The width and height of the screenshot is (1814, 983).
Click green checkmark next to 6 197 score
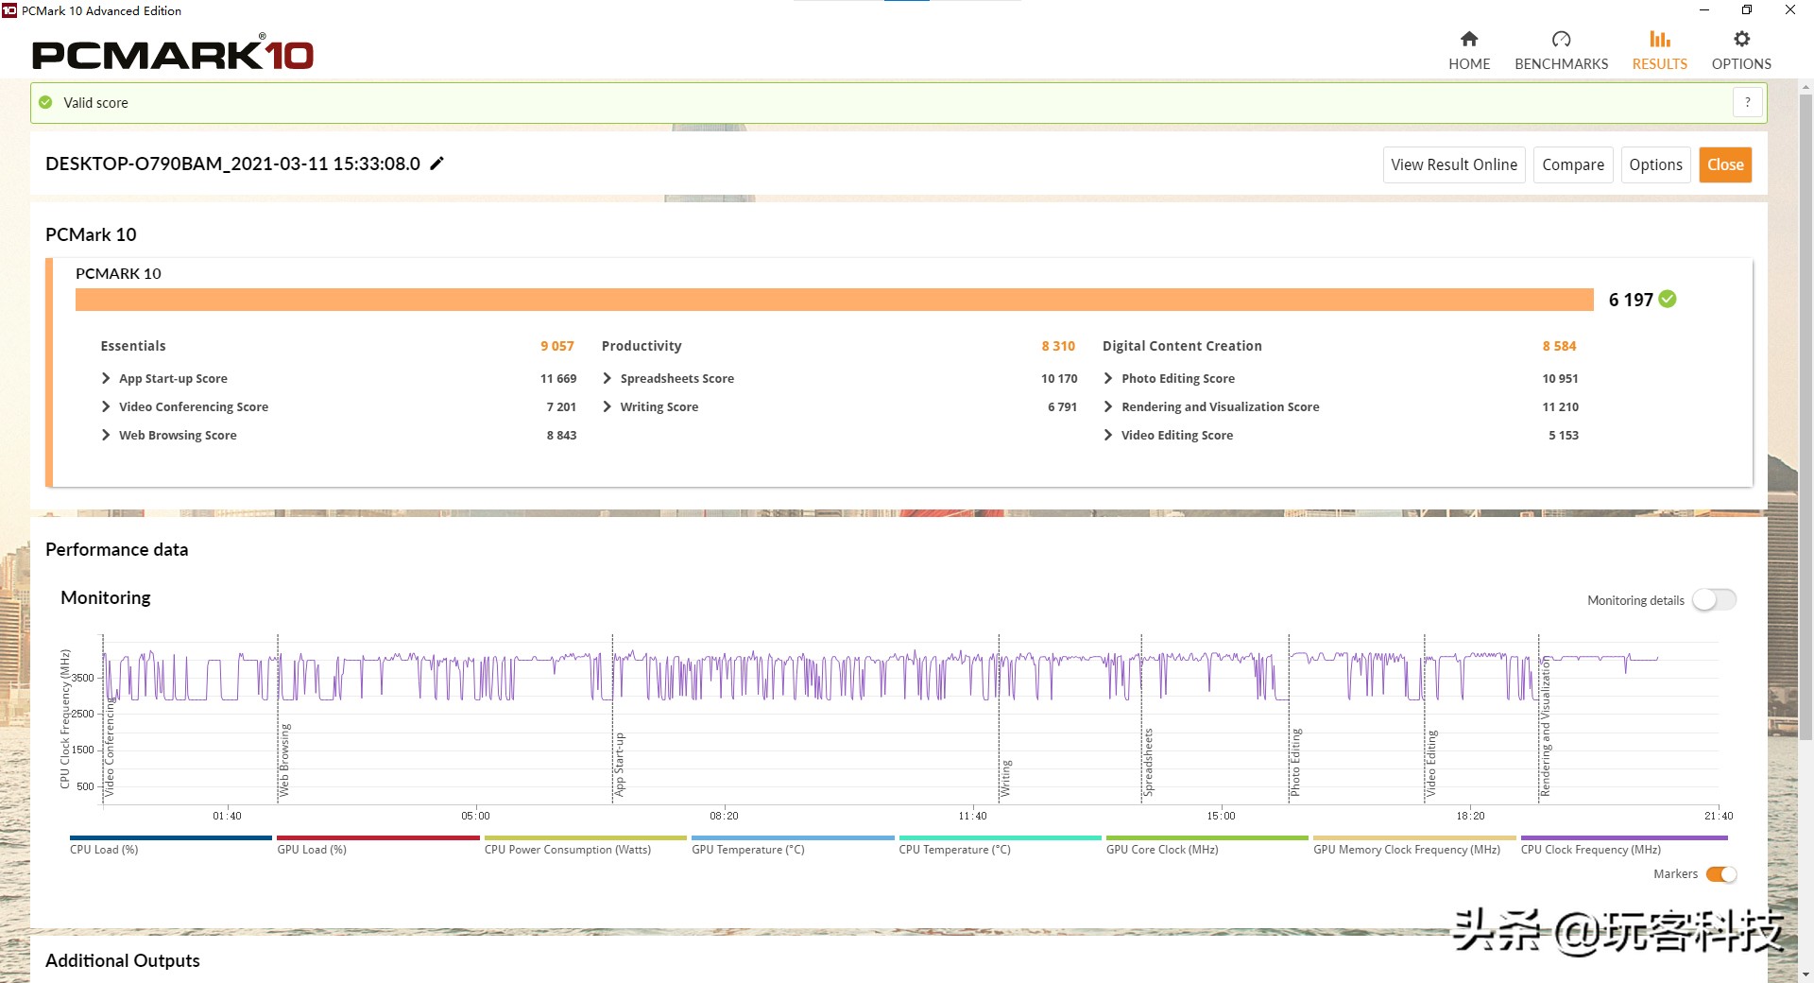1668,300
